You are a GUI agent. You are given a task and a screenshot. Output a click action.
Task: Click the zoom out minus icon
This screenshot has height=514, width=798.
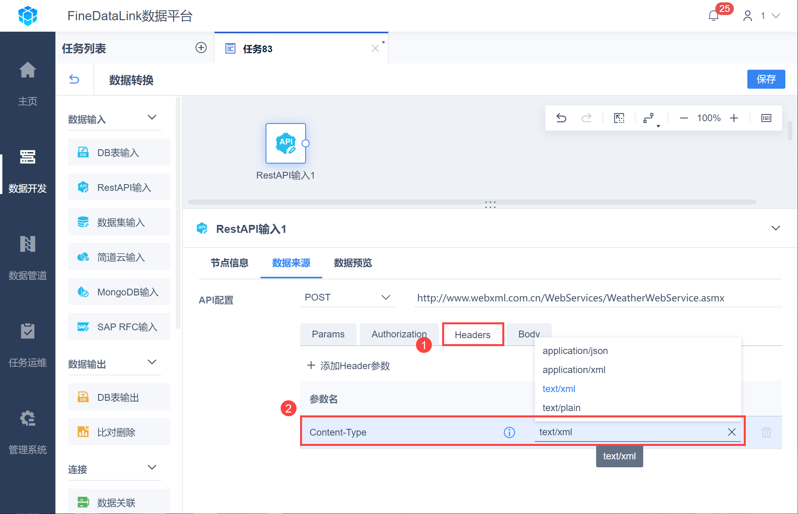click(684, 118)
